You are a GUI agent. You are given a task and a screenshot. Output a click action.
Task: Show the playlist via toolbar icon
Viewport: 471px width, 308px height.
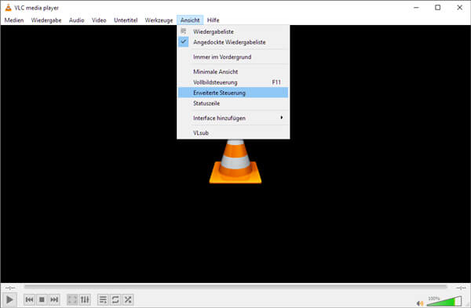pos(103,299)
